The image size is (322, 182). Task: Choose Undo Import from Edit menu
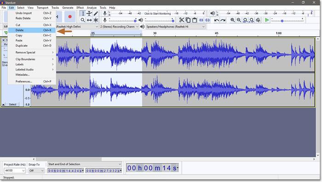click(32, 13)
